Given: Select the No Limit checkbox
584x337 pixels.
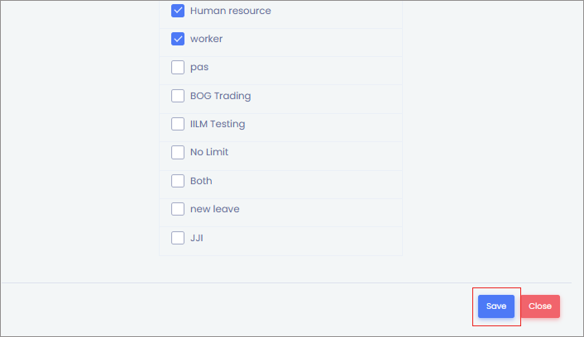Looking at the screenshot, I should tap(178, 152).
